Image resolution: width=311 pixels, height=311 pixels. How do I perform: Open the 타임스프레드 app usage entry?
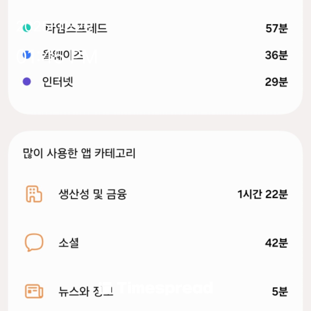coord(76,28)
